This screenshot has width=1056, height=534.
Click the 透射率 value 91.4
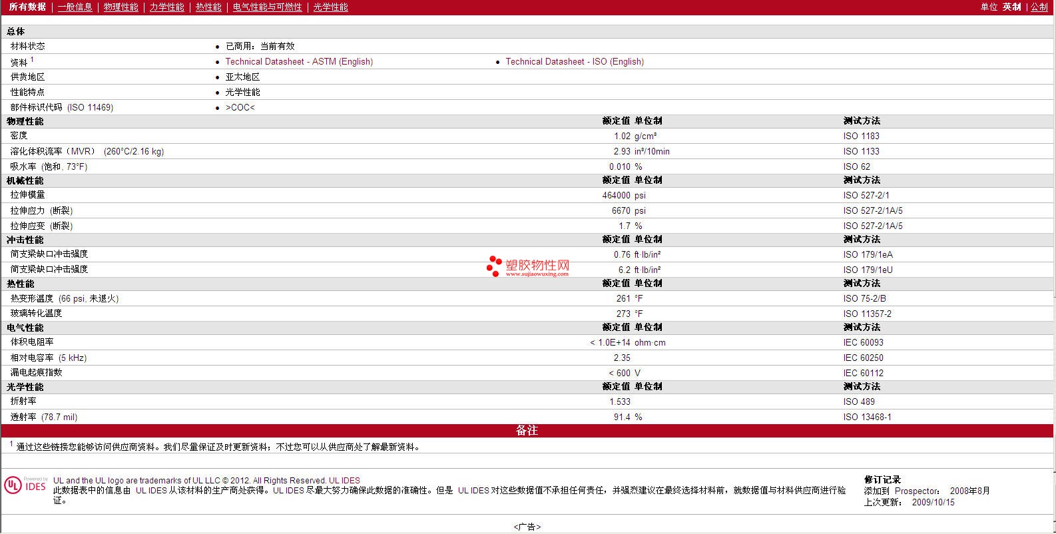point(622,417)
